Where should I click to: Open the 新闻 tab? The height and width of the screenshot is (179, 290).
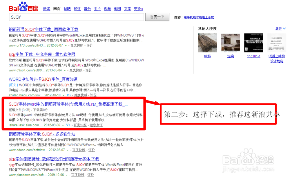(47, 9)
